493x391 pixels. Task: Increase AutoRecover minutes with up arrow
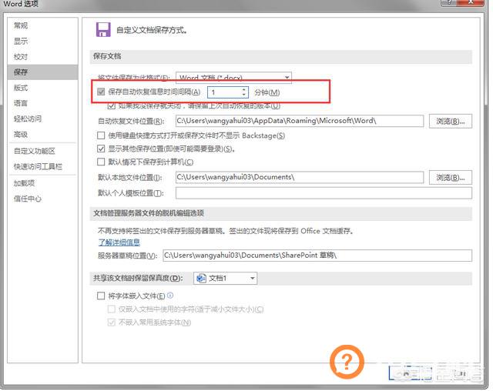click(244, 89)
